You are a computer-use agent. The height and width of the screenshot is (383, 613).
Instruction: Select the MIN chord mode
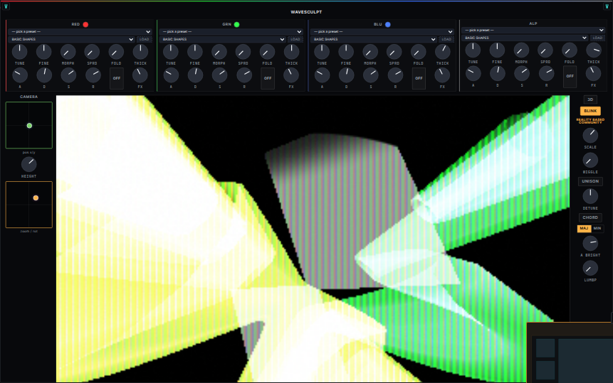pyautogui.click(x=597, y=229)
